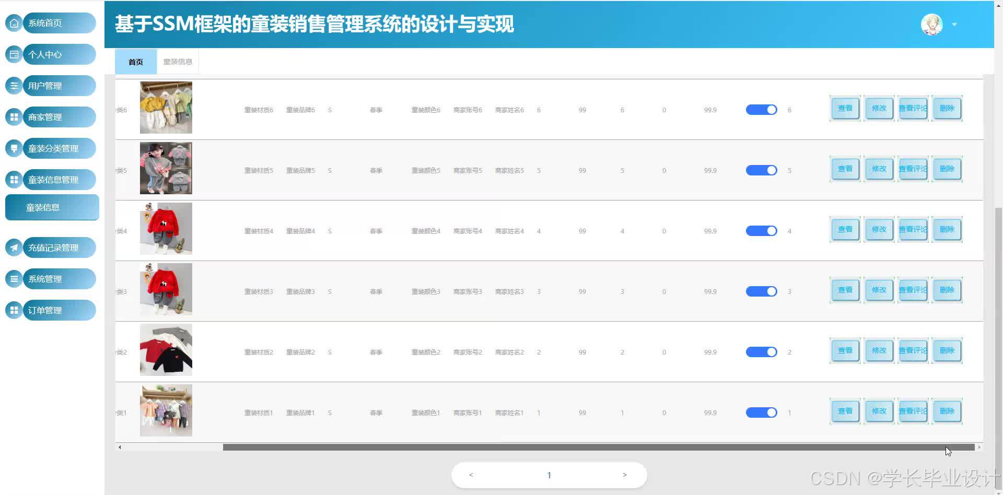Click the card icon beside 个人中心
Image resolution: width=1003 pixels, height=495 pixels.
tap(14, 54)
